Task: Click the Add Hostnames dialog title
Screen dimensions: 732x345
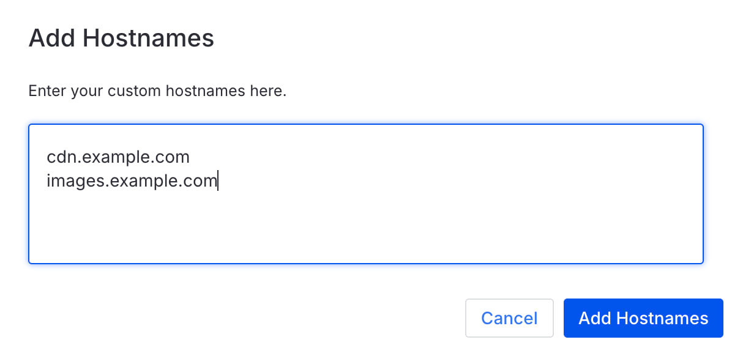Action: pos(121,39)
